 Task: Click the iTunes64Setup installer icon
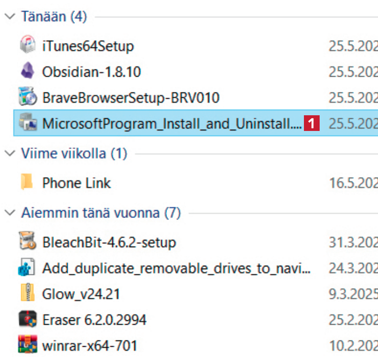pos(27,46)
